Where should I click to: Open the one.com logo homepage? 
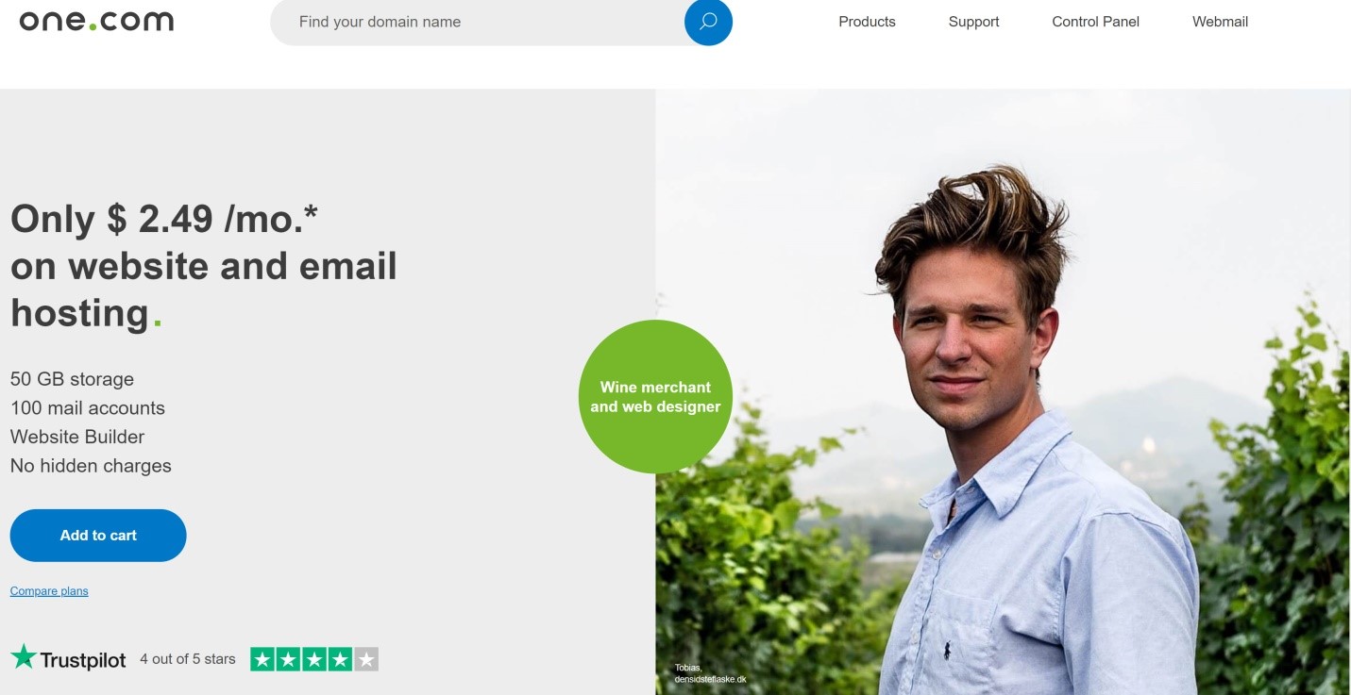pyautogui.click(x=96, y=20)
